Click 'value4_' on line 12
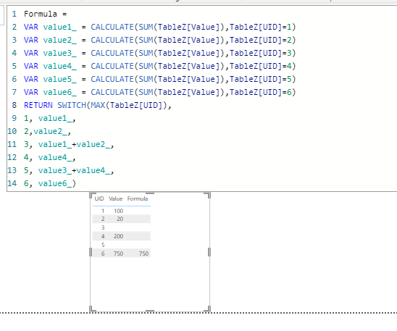Viewport: 397px width, 331px height. click(55, 157)
